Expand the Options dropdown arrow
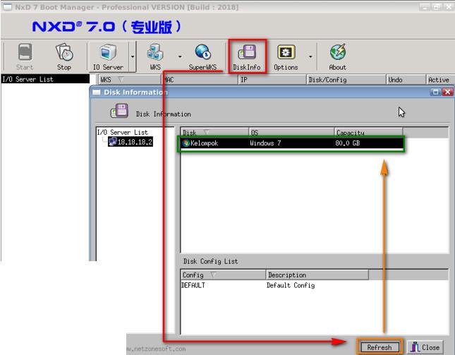This screenshot has height=355, width=455. coord(310,56)
